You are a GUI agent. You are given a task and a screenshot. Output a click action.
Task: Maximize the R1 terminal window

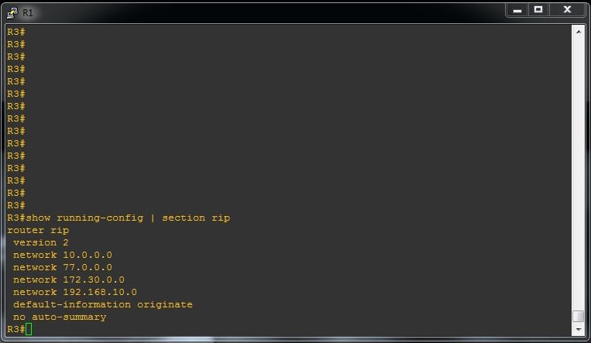(538, 10)
